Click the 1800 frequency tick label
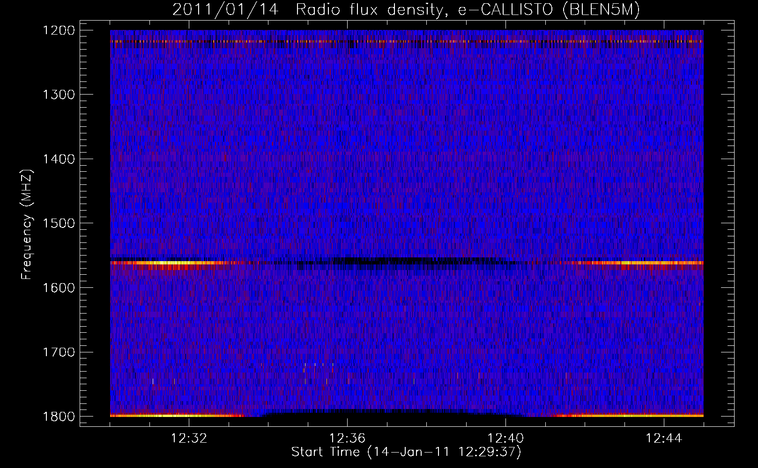This screenshot has width=758, height=468. [x=59, y=417]
